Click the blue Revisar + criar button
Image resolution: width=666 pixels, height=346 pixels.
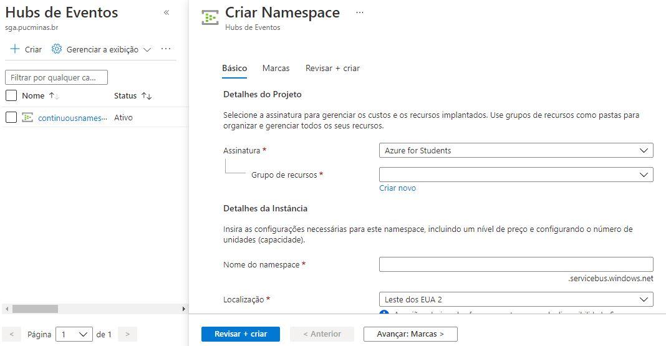(x=240, y=334)
